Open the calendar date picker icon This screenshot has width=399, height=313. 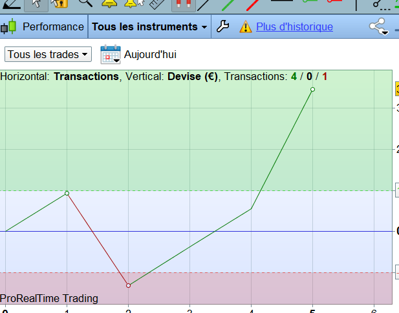point(111,54)
